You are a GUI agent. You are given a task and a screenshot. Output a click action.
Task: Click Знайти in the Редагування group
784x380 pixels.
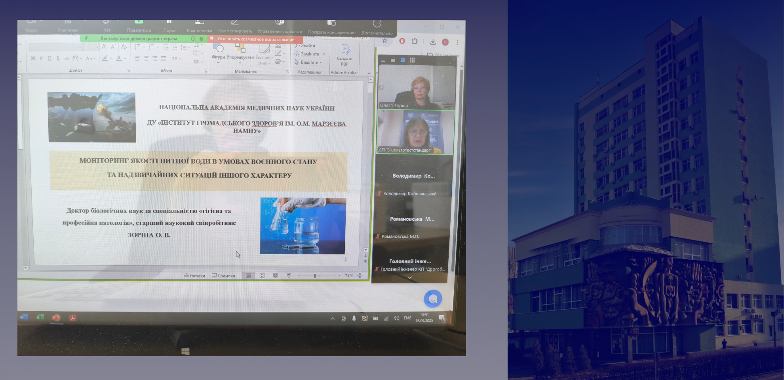pyautogui.click(x=305, y=46)
